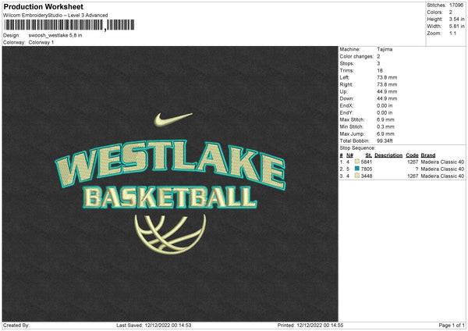The width and height of the screenshot is (468, 331).
Task: Click the 'EndX:' label
Action: pos(346,105)
